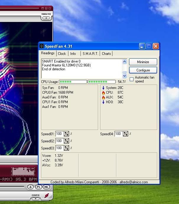Click the System temperature down-arrow icon

(x=103, y=88)
